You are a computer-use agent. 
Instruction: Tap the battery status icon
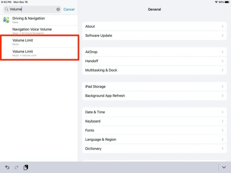tap(227, 2)
